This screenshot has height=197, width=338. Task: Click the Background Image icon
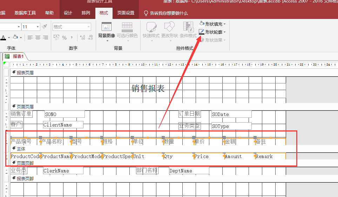tap(107, 27)
